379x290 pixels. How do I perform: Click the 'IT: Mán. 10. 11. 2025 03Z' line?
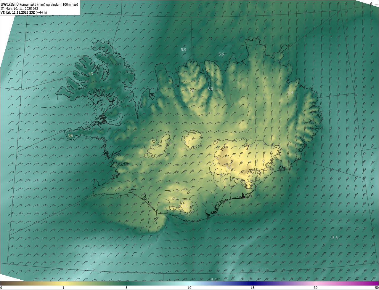(19, 9)
